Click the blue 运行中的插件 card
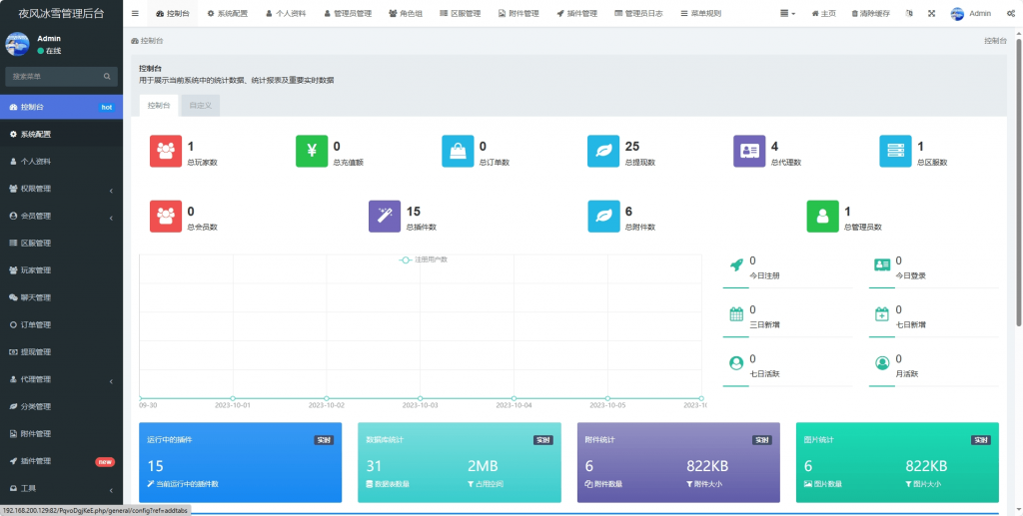Viewport: 1023px width, 516px height. point(241,462)
